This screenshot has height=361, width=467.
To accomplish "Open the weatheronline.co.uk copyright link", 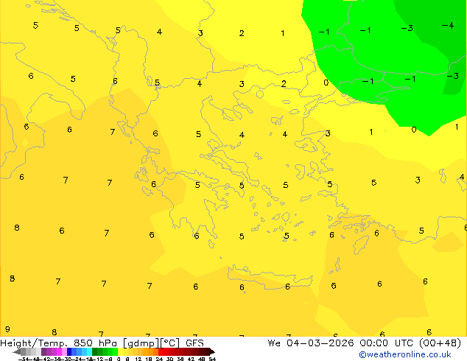I will click(x=405, y=354).
